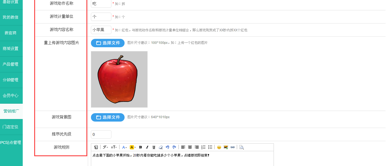392x166 pixels.
Task: Click the undo arrow in editor toolbar
Action: click(x=168, y=147)
